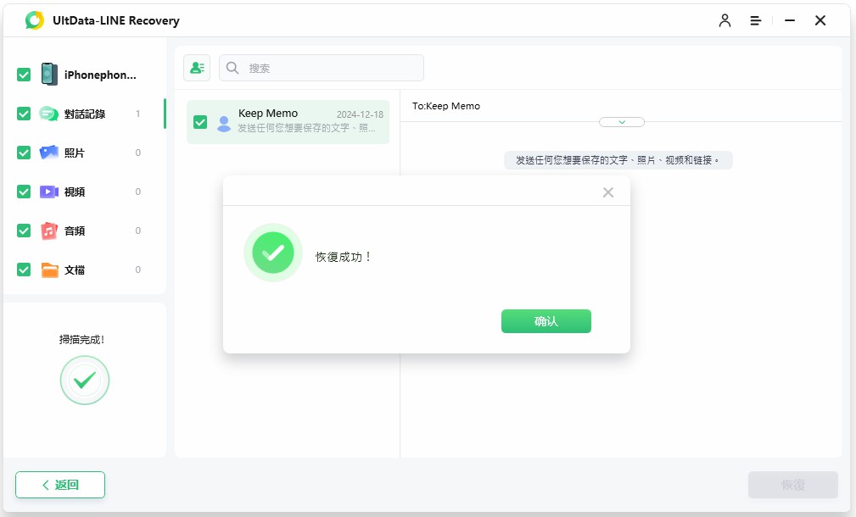Viewport: 856px width, 517px height.
Task: Click the 文檔 folder icon
Action: tap(50, 270)
